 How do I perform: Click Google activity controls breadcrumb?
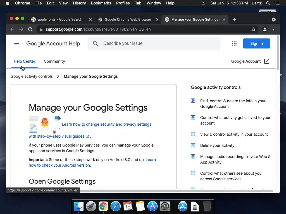(x=32, y=76)
